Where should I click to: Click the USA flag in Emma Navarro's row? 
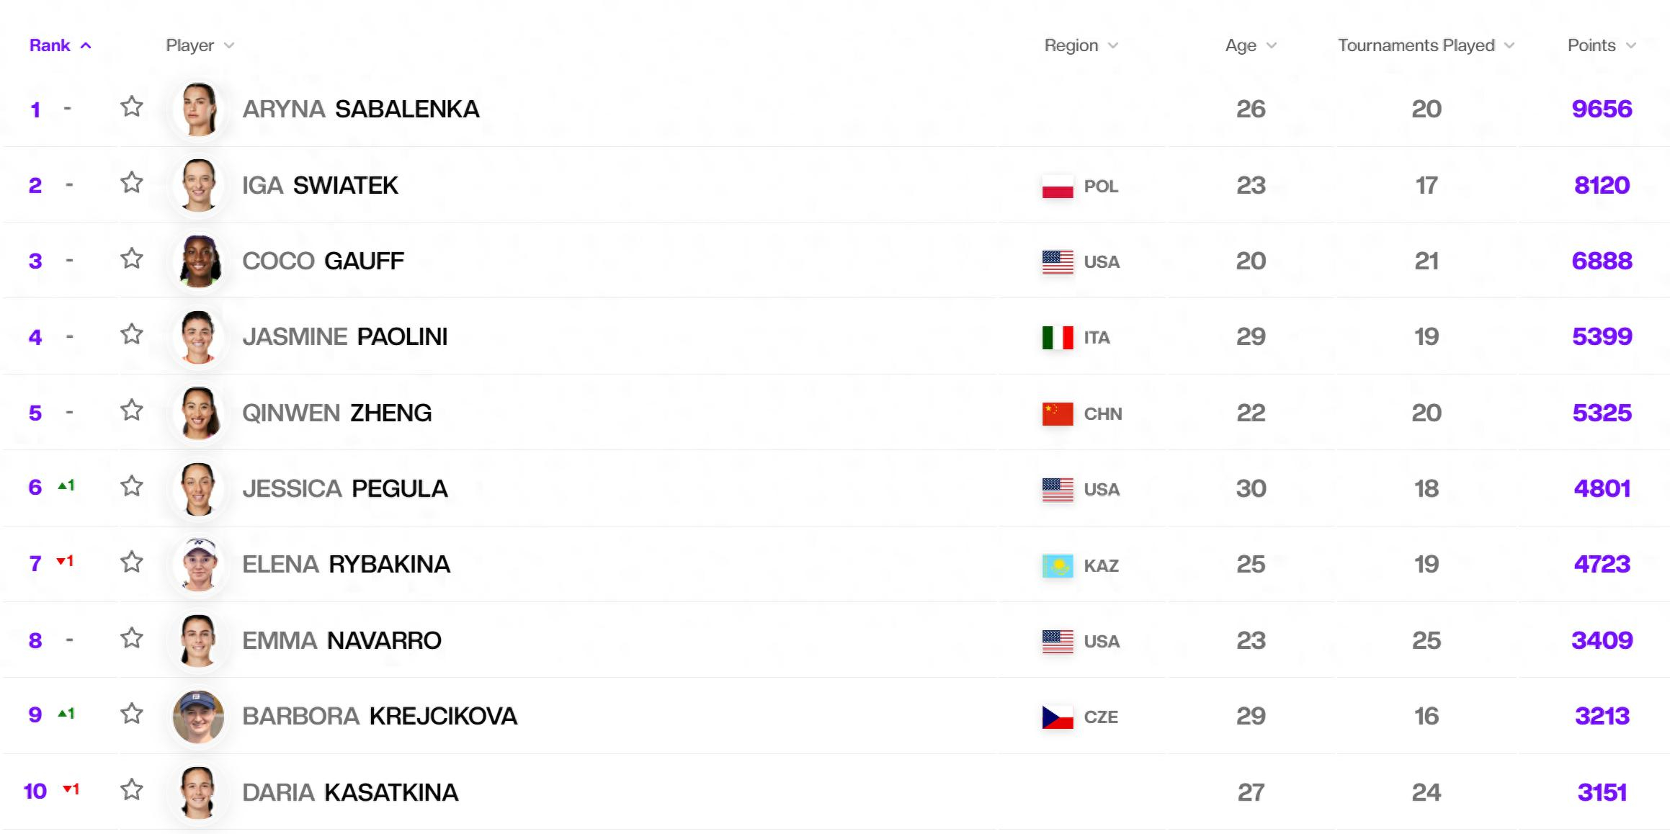click(1058, 641)
